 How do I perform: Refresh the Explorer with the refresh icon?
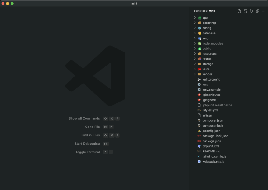click(252, 11)
